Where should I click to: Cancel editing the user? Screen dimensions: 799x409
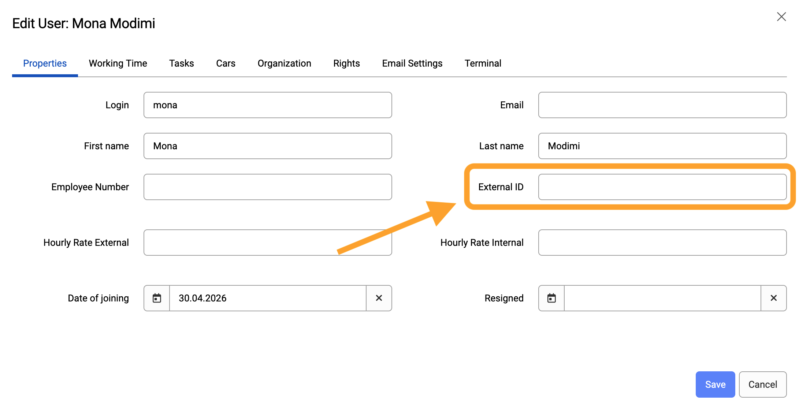click(x=763, y=384)
